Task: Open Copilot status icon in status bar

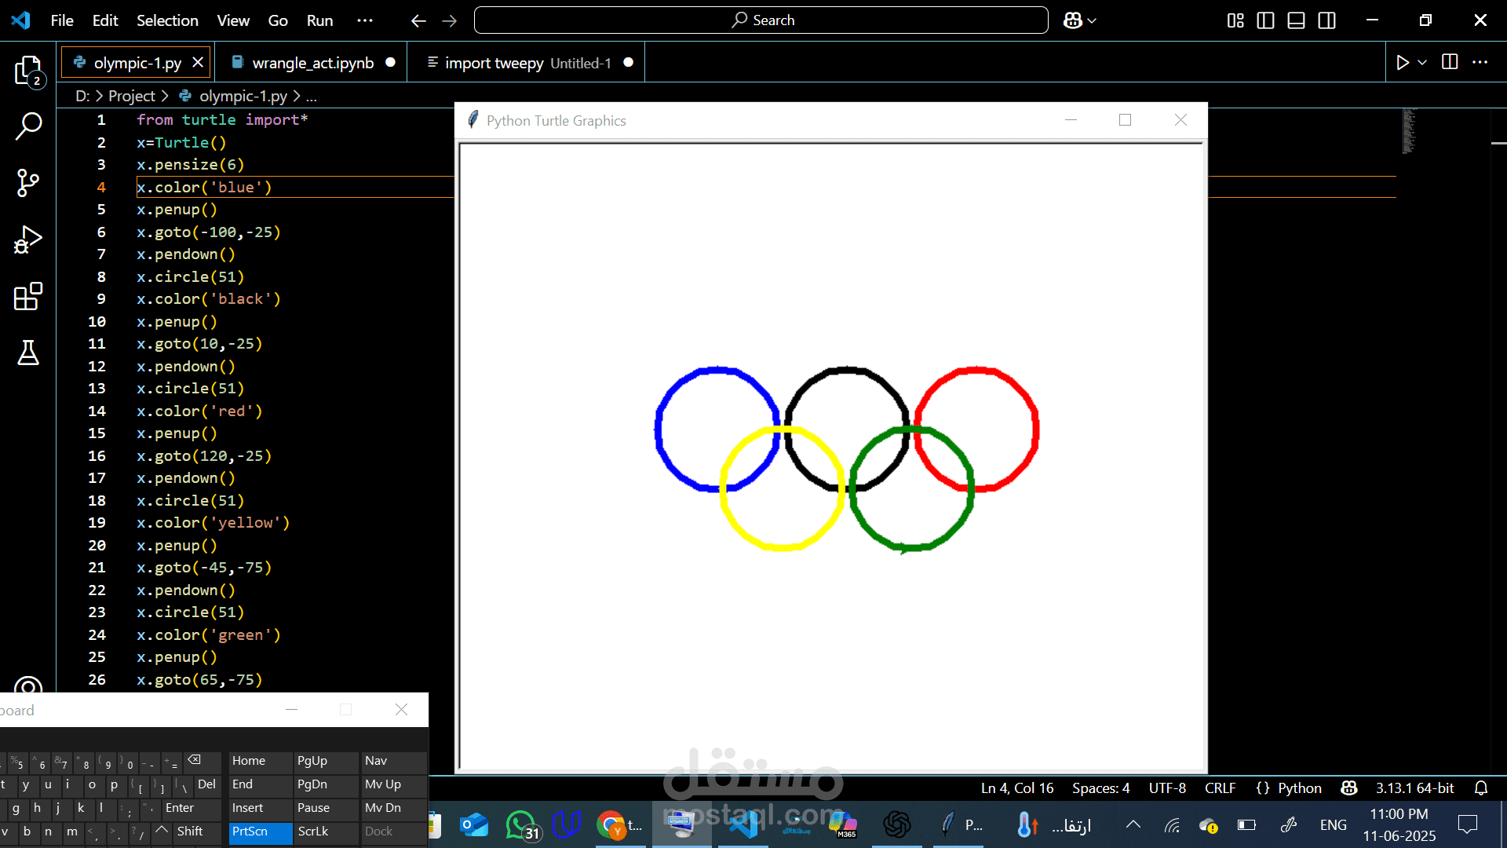Action: pos(1348,788)
